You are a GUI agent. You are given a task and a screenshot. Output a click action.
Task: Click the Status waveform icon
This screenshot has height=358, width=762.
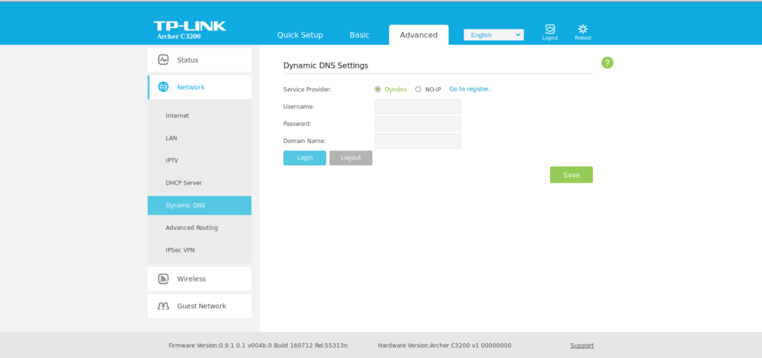163,60
